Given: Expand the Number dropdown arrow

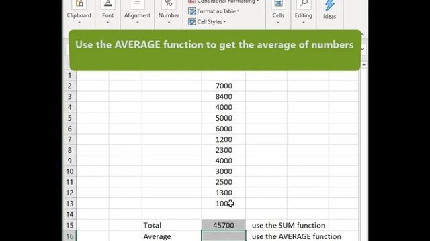Looking at the screenshot, I should tap(169, 23).
